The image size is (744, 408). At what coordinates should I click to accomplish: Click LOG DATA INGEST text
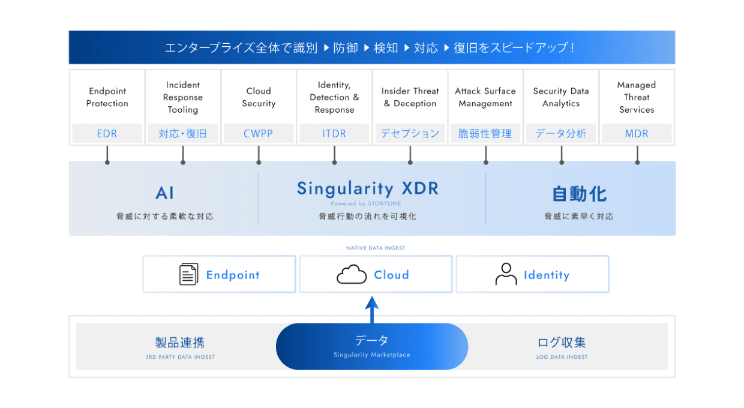pyautogui.click(x=562, y=357)
